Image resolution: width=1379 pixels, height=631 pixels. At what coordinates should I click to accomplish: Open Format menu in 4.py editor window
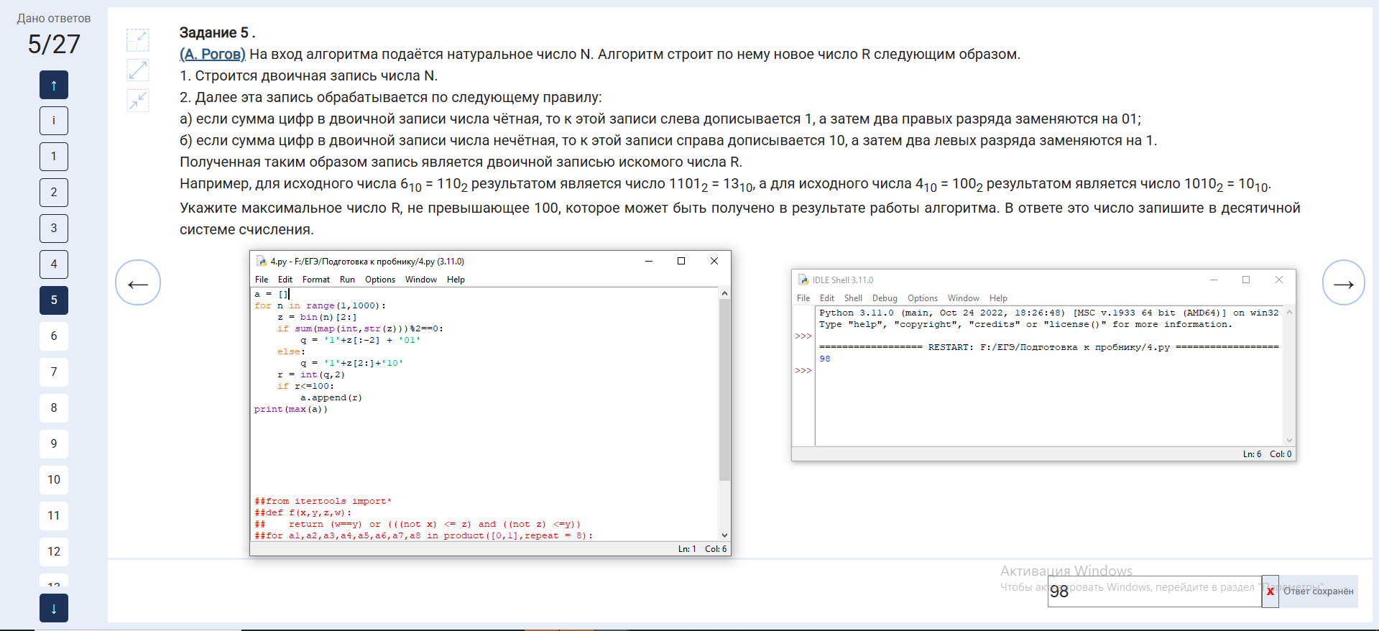(315, 280)
